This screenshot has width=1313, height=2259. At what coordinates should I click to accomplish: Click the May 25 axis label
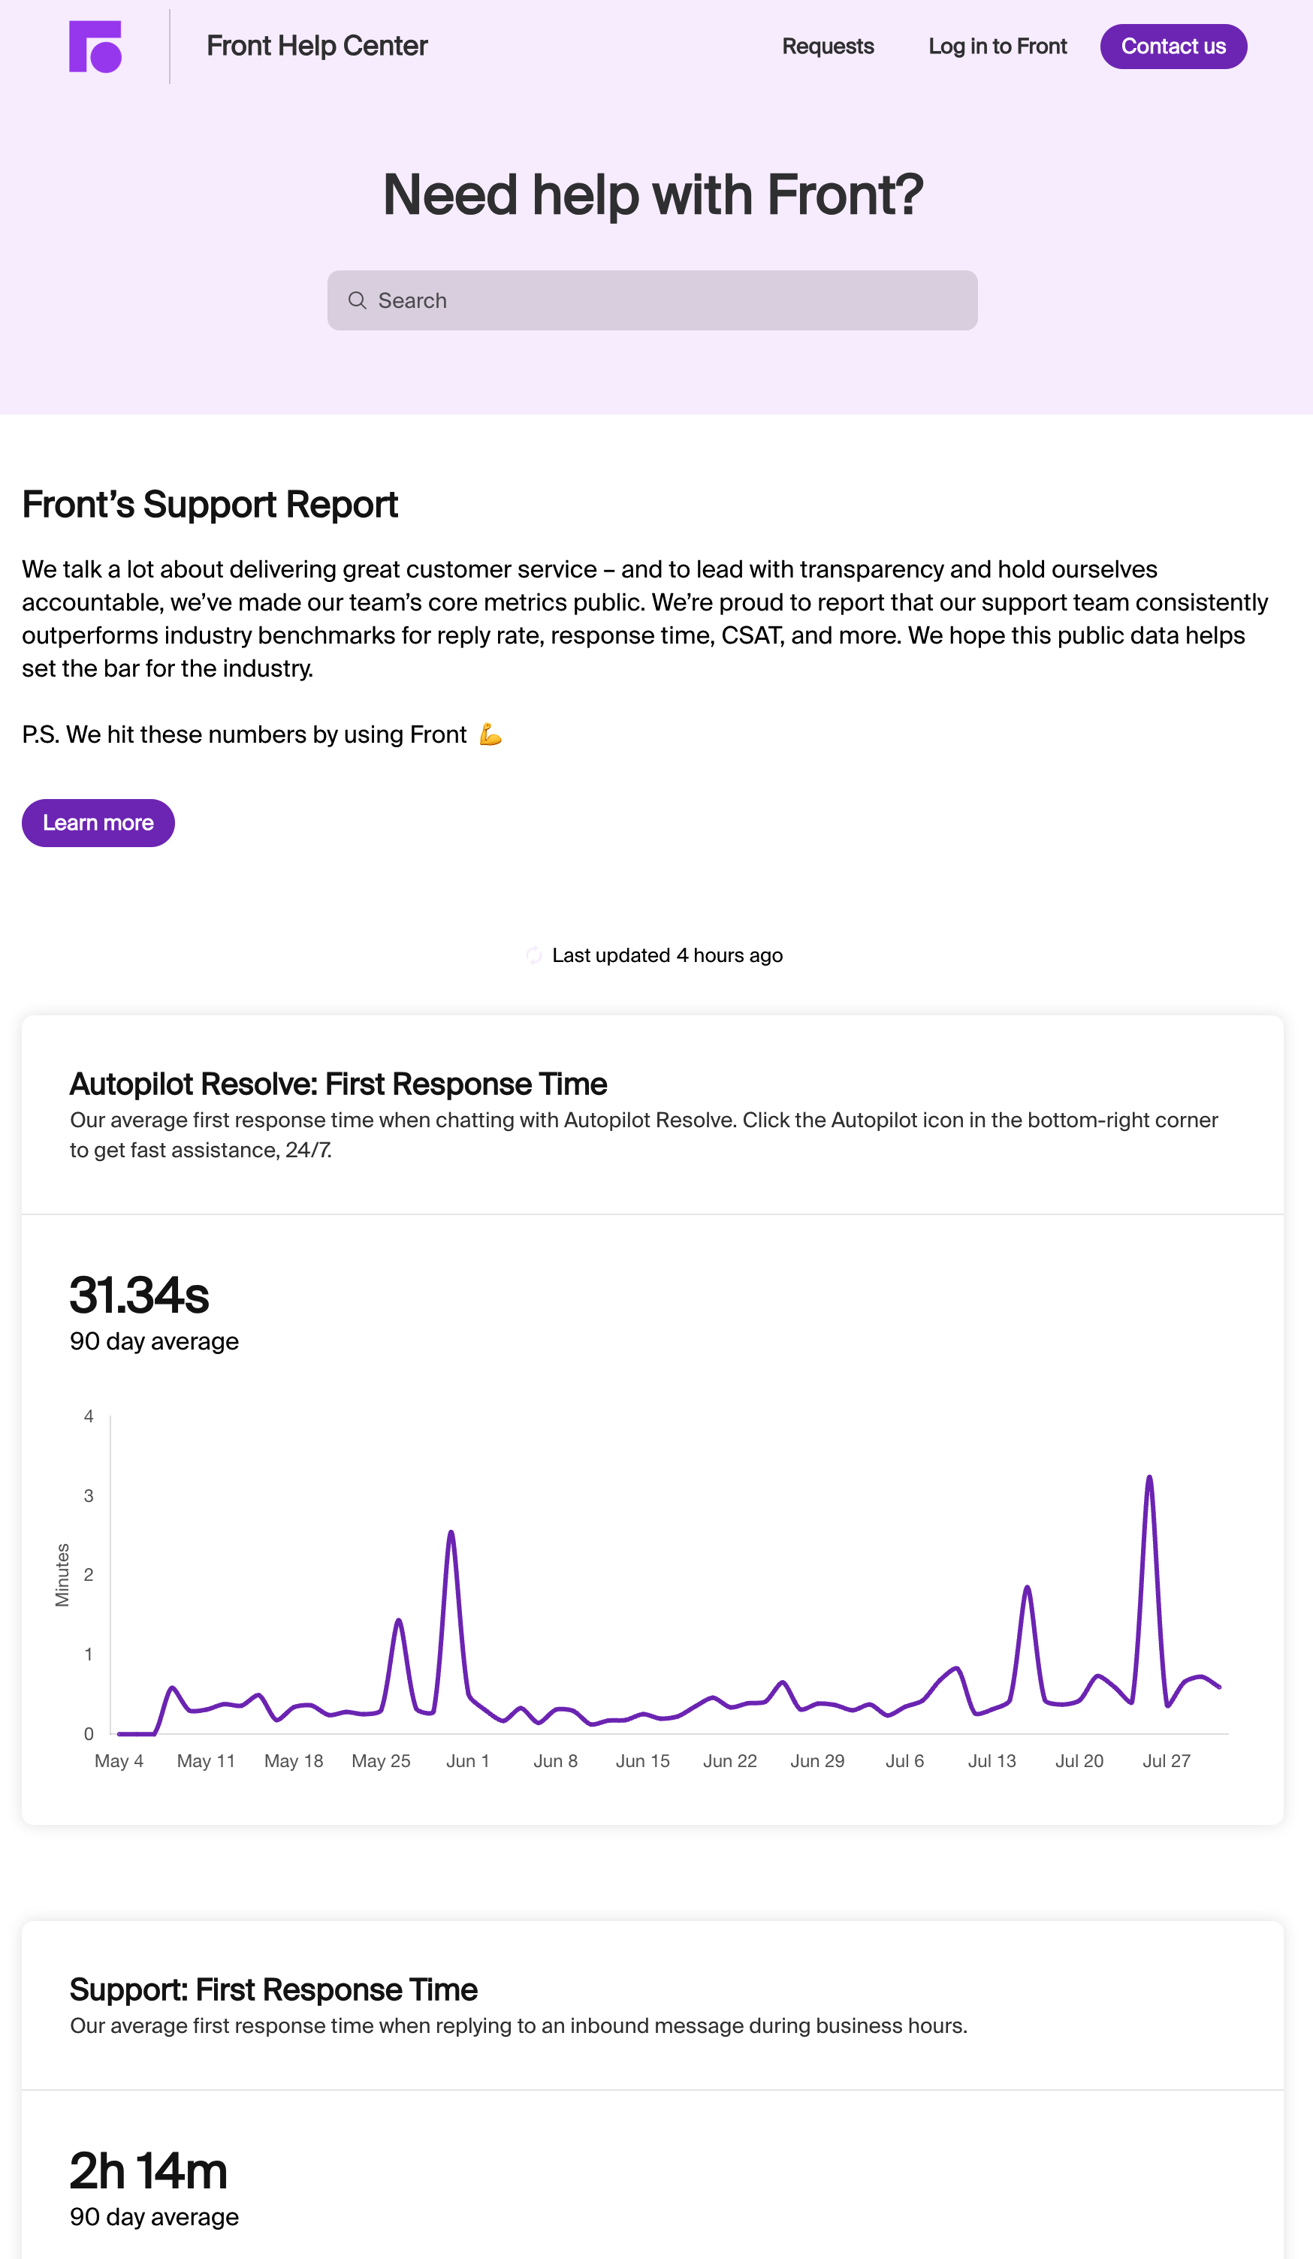tap(381, 1760)
